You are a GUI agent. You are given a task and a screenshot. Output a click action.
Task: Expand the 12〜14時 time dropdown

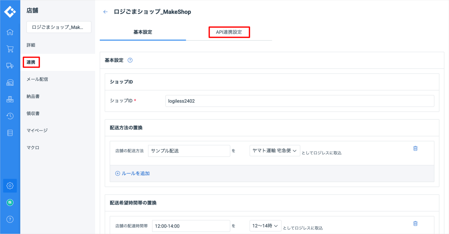pyautogui.click(x=265, y=226)
